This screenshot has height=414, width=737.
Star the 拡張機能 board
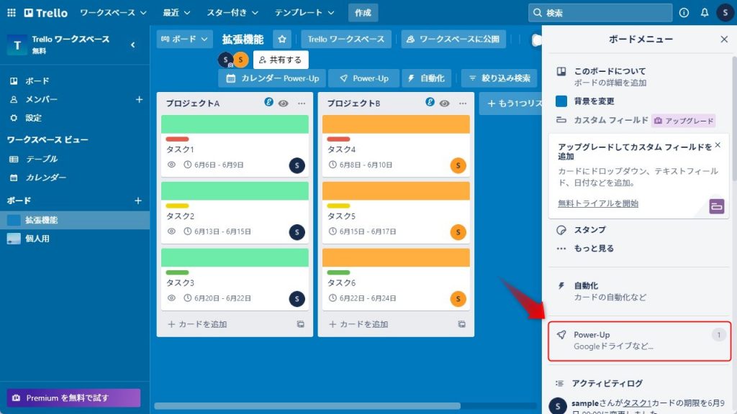(282, 39)
